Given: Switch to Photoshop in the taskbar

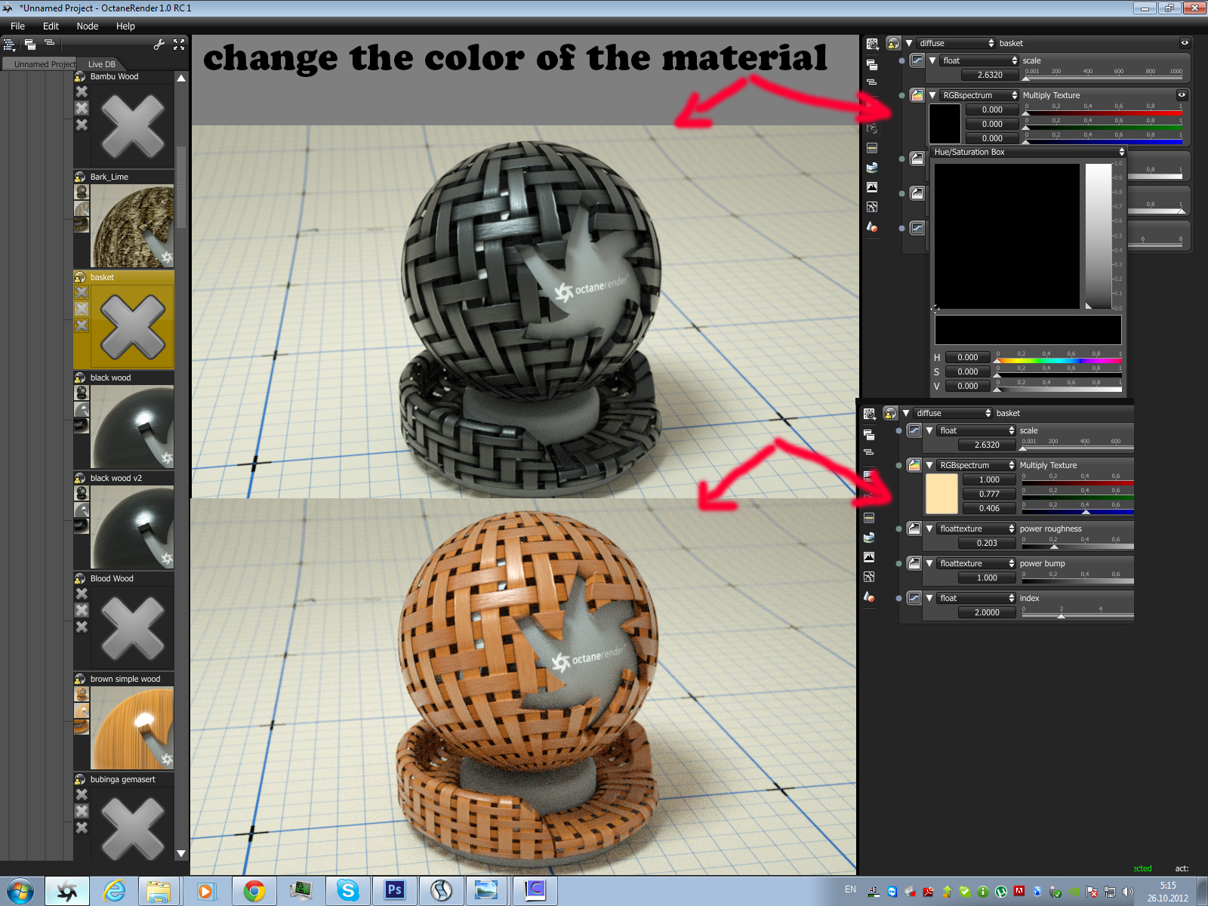Looking at the screenshot, I should (394, 891).
